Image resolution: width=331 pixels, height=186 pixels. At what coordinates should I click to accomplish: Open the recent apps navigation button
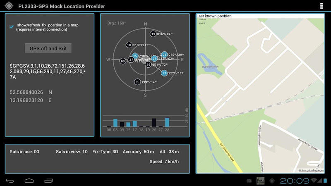coord(48,181)
